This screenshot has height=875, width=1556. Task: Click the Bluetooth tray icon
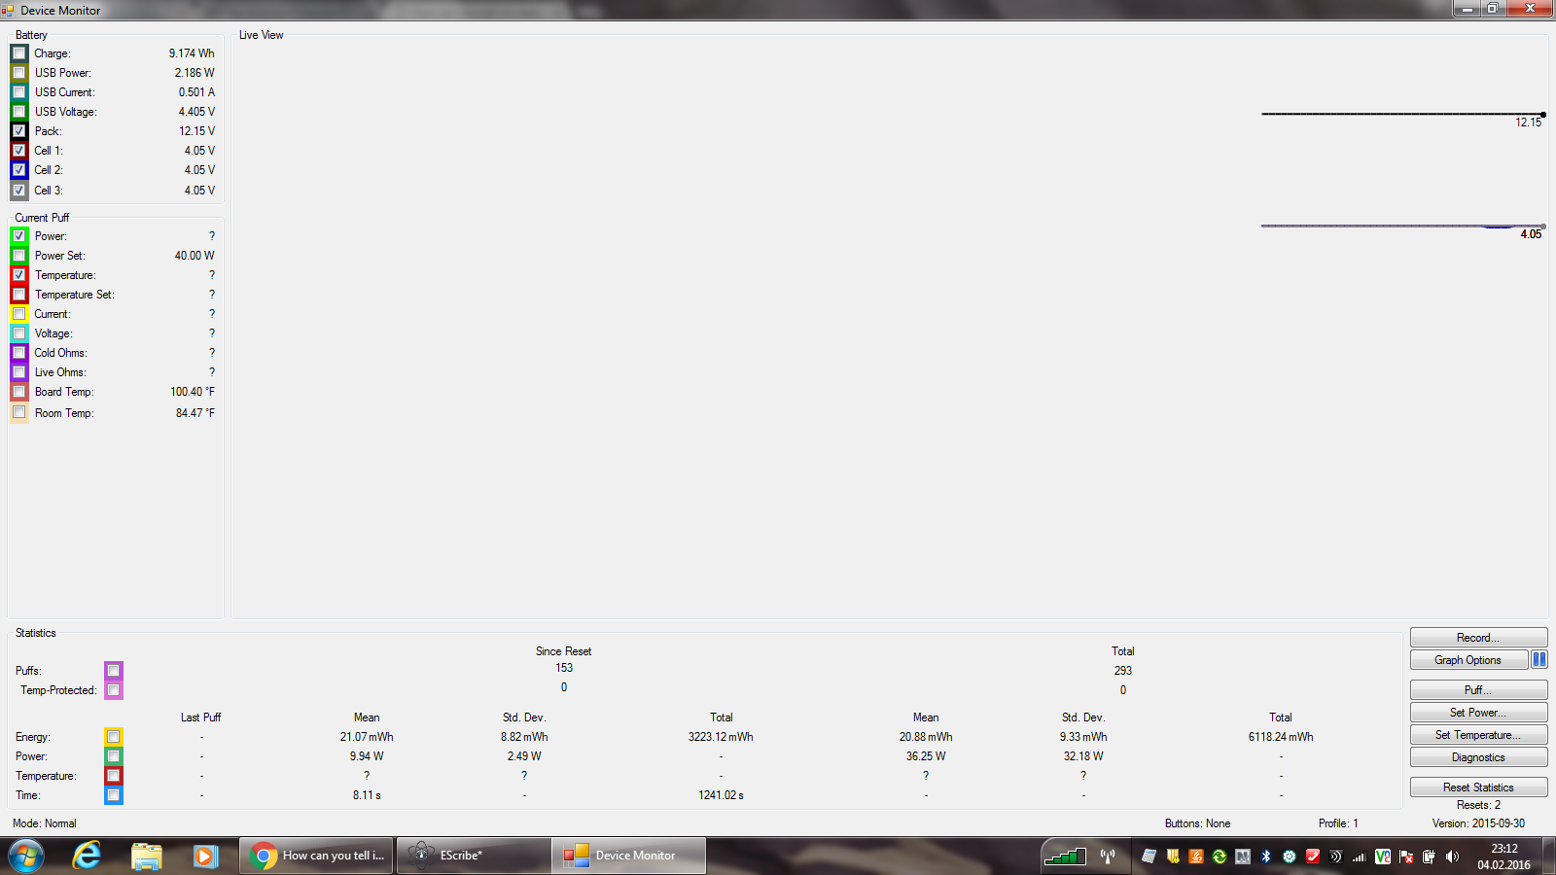click(1265, 857)
